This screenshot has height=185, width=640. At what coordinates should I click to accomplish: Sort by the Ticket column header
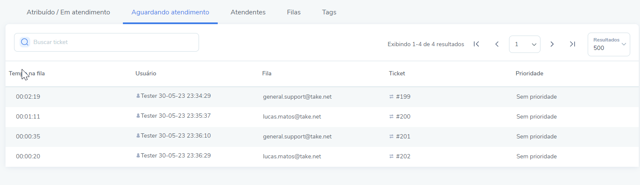pyautogui.click(x=397, y=73)
